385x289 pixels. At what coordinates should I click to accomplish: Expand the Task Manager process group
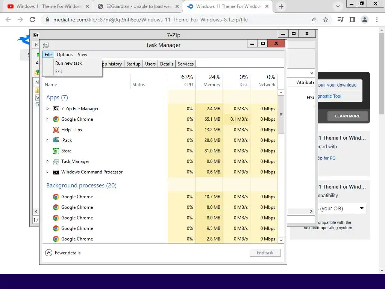(x=47, y=161)
